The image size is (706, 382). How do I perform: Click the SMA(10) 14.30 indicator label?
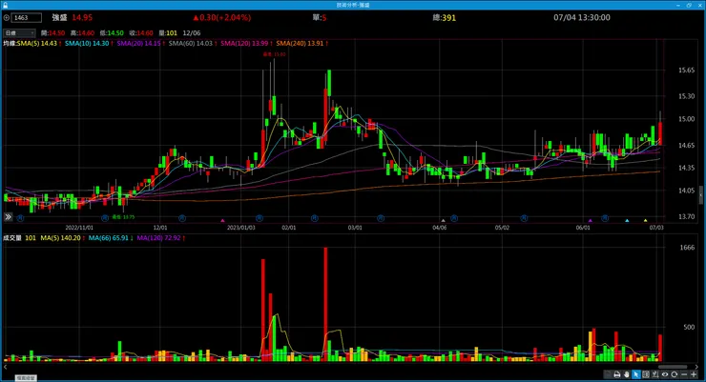[x=89, y=43]
